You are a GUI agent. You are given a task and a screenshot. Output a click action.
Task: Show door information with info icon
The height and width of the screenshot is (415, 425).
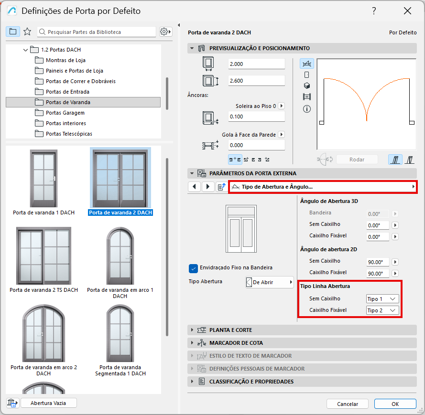click(x=307, y=109)
